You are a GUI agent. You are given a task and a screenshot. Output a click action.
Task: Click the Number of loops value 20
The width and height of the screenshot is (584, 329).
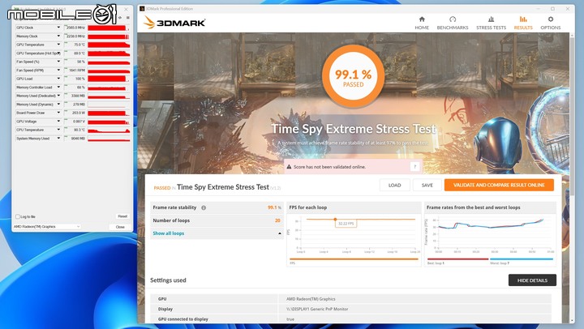[x=277, y=220]
